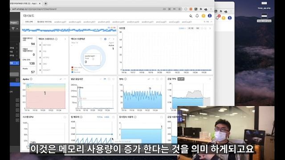Screen dimensions: 285x160
Task: Click info icon beside 동시접속 사용자 title
Action: click(x=135, y=117)
